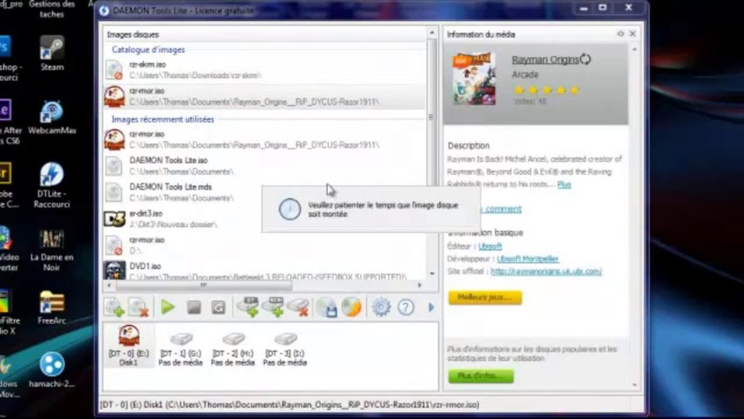The height and width of the screenshot is (419, 744).
Task: Click the image list scroll up arrow
Action: [x=432, y=33]
